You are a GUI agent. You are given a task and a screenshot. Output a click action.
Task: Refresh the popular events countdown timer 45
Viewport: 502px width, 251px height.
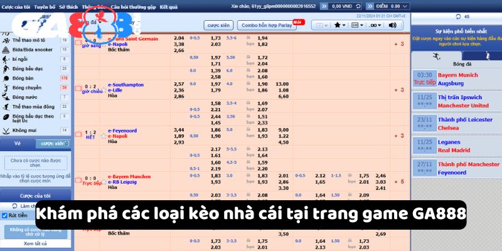[459, 17]
